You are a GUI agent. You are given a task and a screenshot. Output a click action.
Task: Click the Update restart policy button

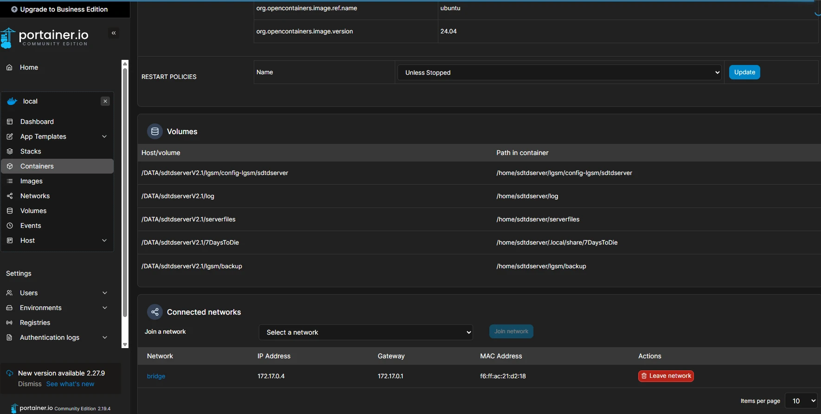[x=744, y=72]
